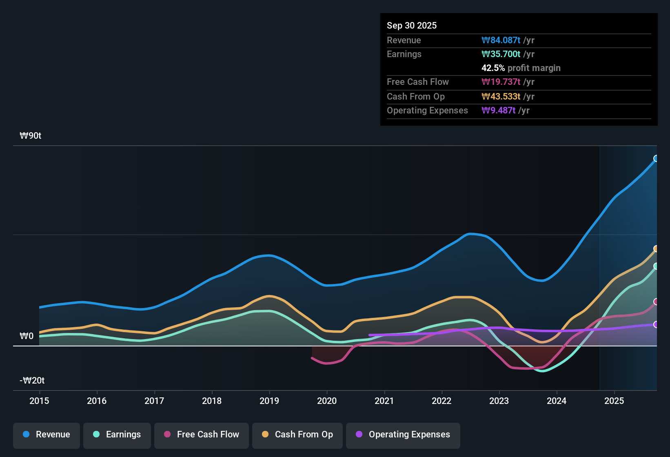Click the orange Cash From Op endpoint marker

click(x=656, y=249)
